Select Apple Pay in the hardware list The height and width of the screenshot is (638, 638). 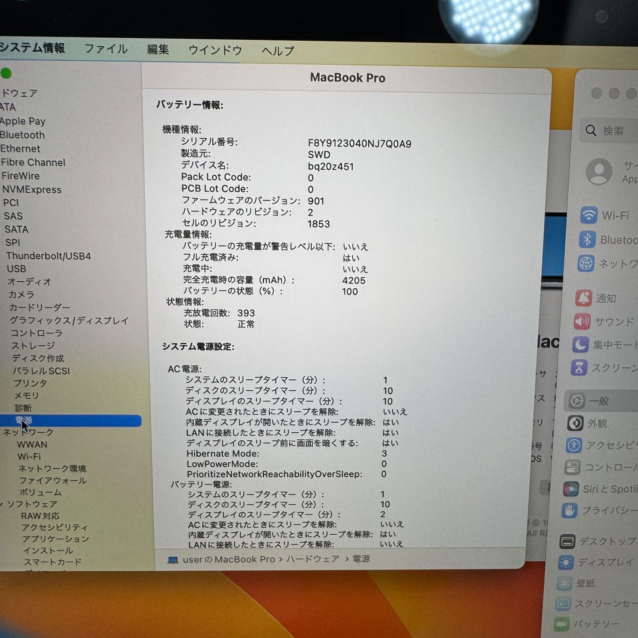(x=23, y=121)
